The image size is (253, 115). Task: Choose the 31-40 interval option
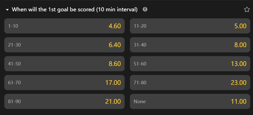[190, 45]
